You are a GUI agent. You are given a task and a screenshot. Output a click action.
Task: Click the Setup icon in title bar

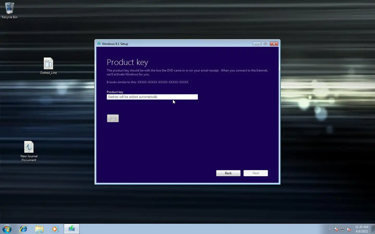tap(99, 43)
